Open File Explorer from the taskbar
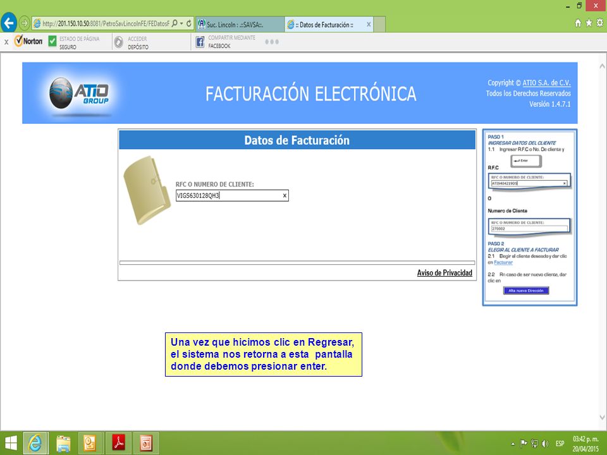The width and height of the screenshot is (607, 455). (x=63, y=443)
